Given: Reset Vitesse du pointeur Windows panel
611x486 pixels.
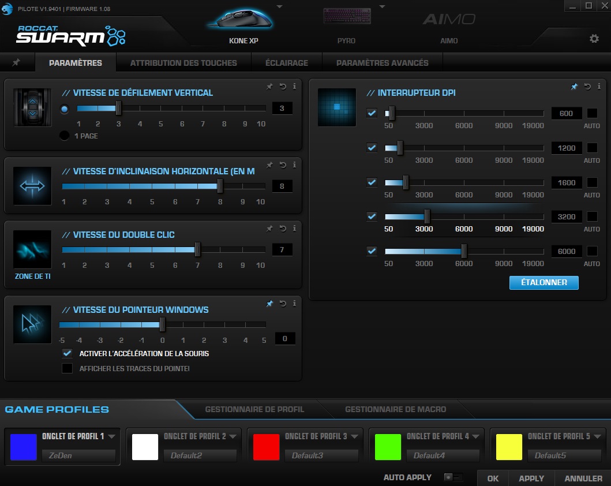Looking at the screenshot, I should (x=283, y=304).
